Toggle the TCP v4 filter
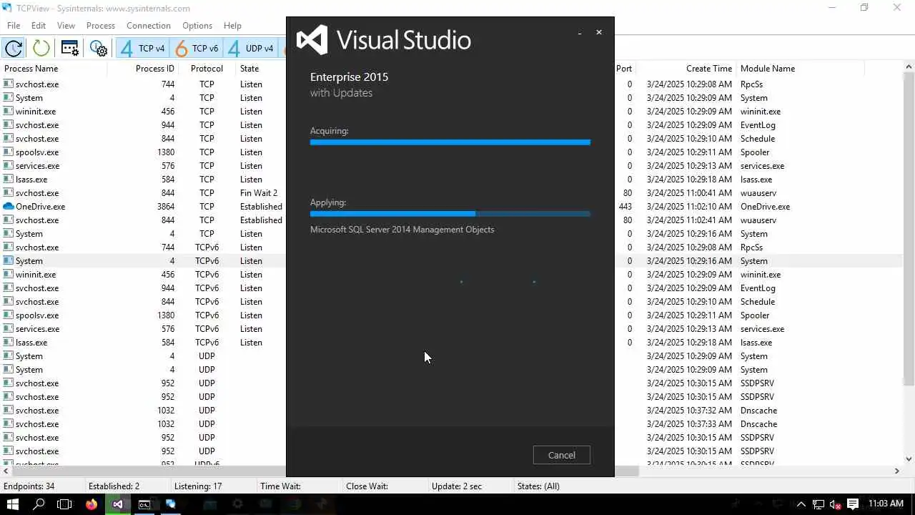Screen dimensions: 915x515 click(x=143, y=48)
